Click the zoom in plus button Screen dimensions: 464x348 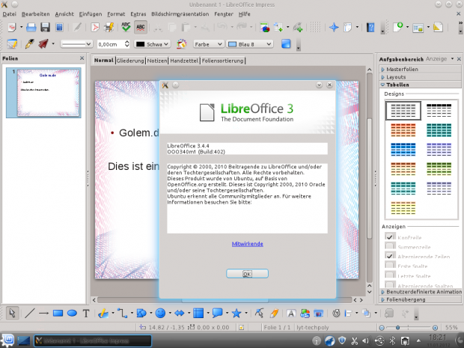[435, 328]
